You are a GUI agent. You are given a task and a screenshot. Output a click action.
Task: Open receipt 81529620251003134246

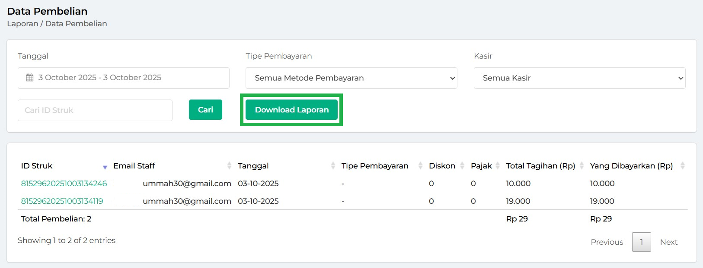tap(64, 184)
